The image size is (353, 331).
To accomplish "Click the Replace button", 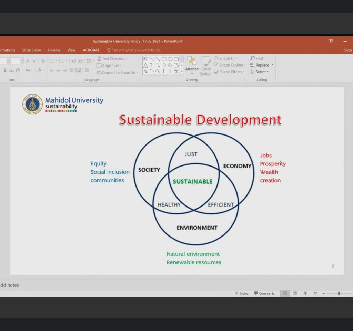I will (262, 65).
